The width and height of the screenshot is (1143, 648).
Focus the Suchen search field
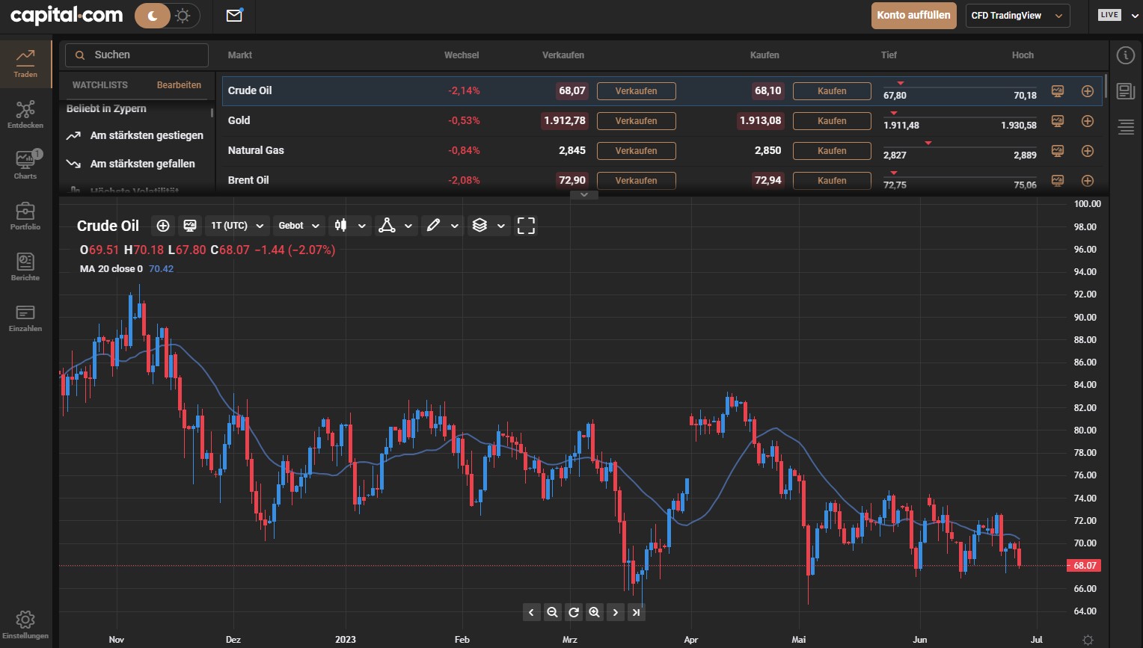(137, 55)
